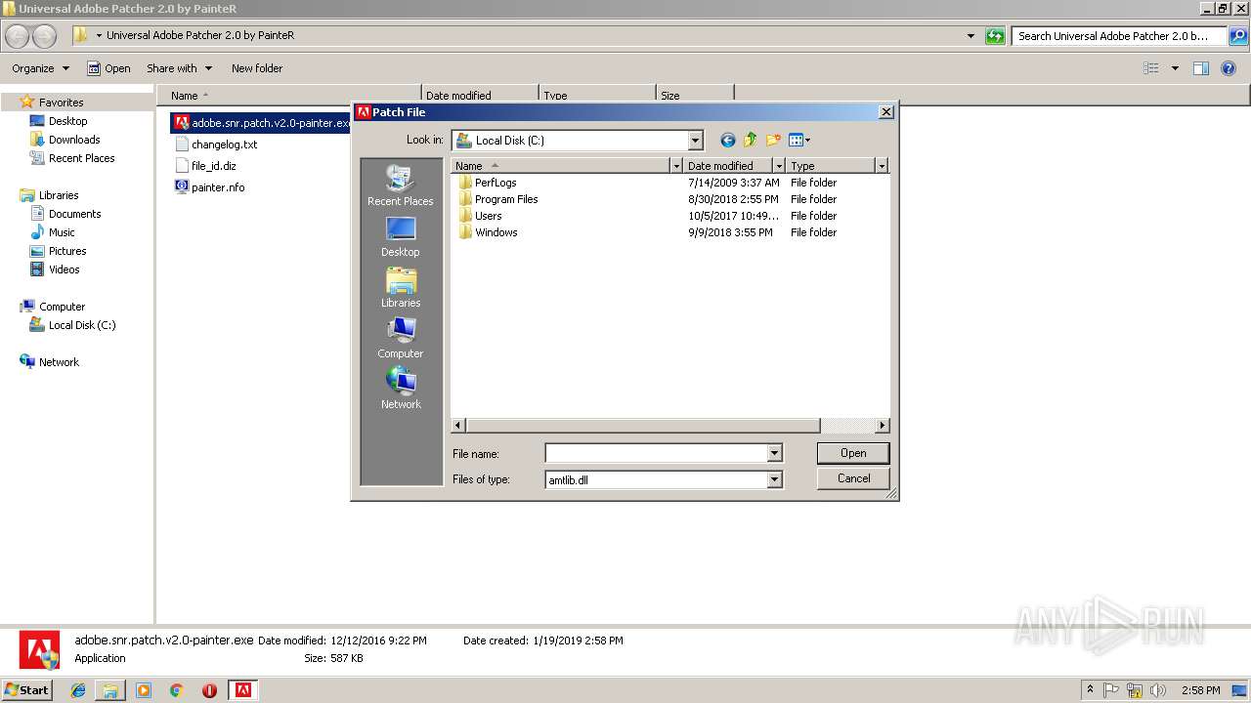1251x703 pixels.
Task: Click Explorer back navigation button
Action: 17,36
